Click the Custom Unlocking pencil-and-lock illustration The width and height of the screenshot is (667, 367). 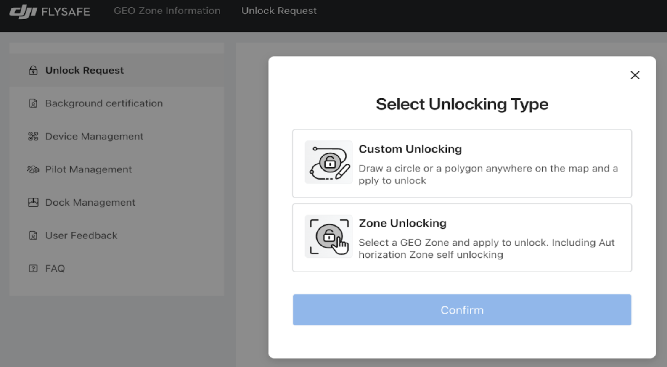point(329,163)
